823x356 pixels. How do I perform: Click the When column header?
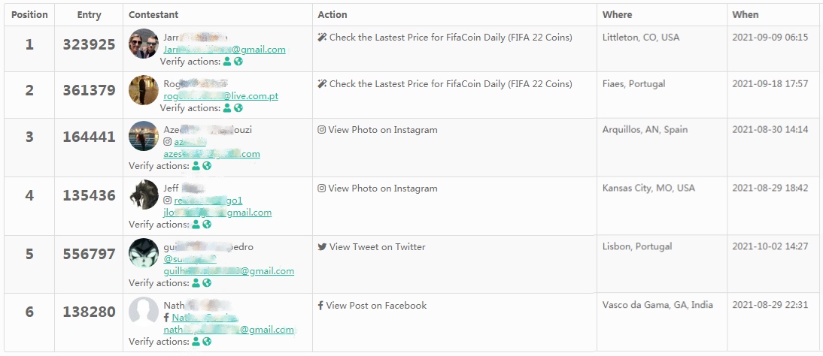tap(745, 15)
